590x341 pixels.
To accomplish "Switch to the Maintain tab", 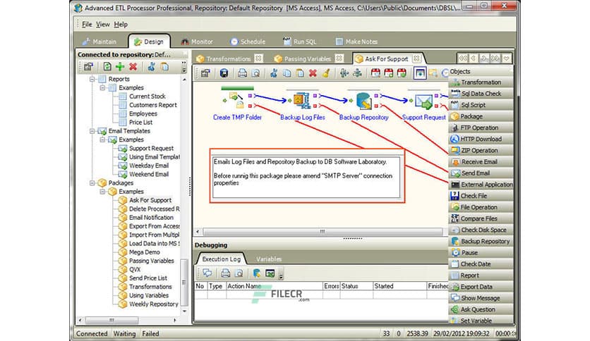I will (100, 42).
